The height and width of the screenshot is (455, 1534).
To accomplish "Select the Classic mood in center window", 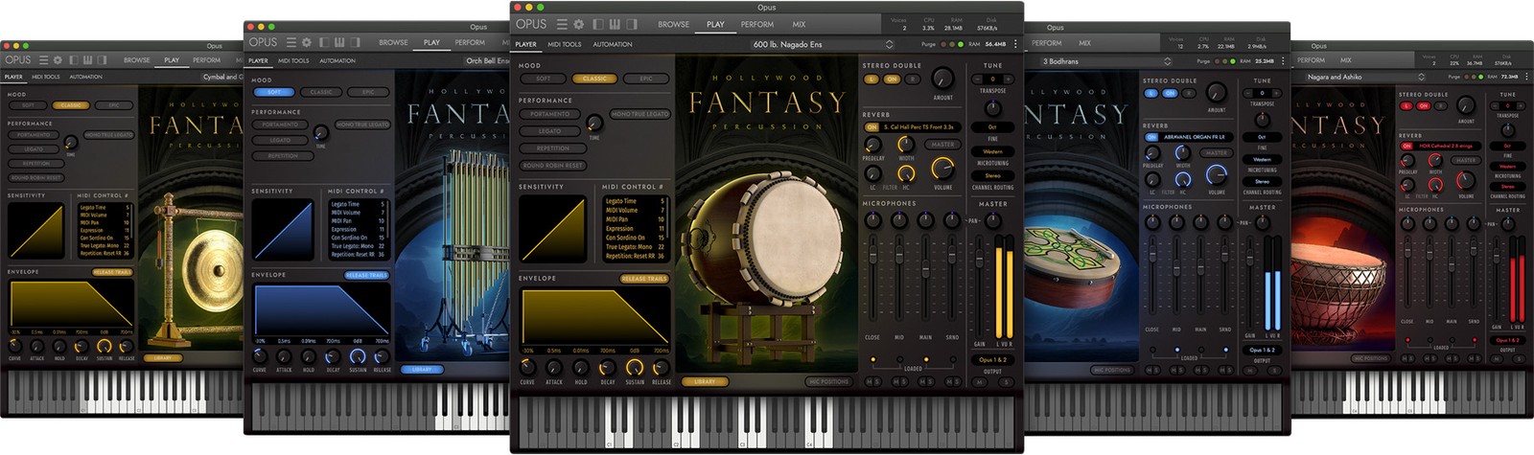I will click(x=594, y=79).
